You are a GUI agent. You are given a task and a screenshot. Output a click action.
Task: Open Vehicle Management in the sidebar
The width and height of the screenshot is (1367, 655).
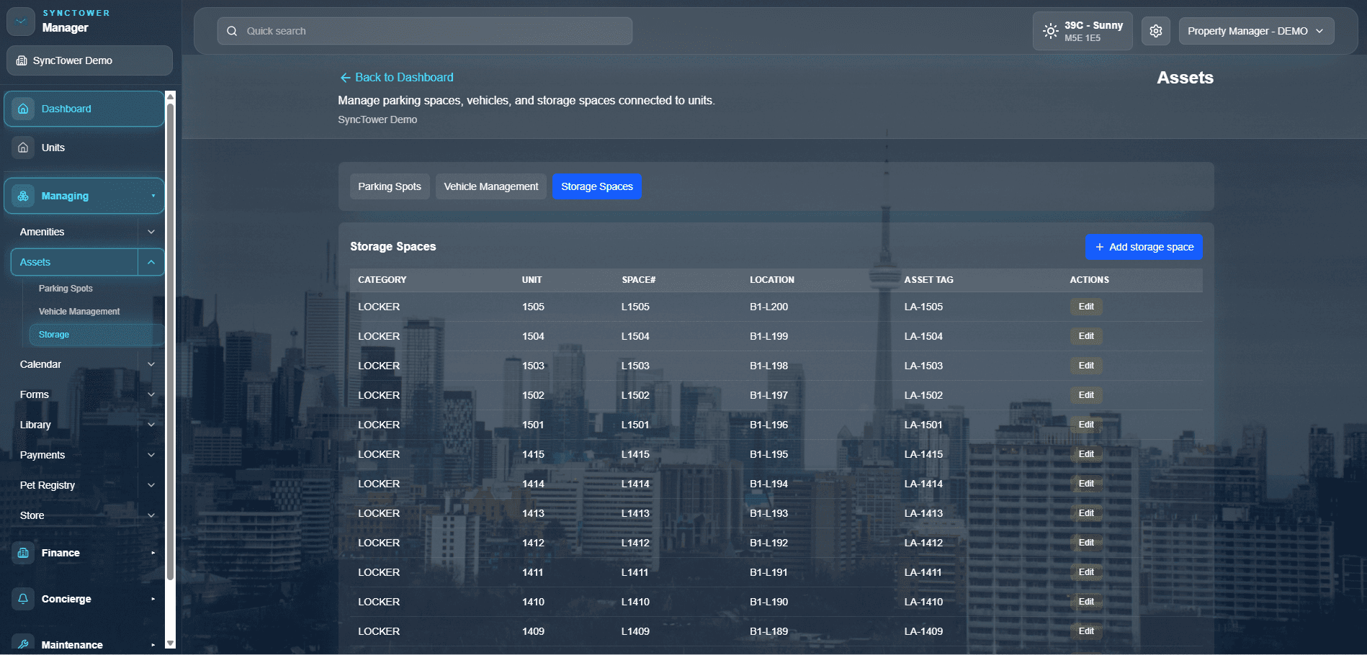[x=79, y=312]
